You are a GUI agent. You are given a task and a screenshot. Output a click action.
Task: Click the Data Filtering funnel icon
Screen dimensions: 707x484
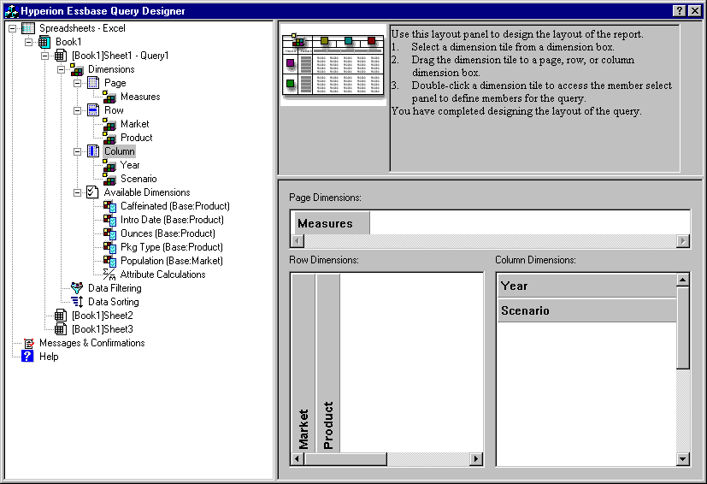point(77,288)
